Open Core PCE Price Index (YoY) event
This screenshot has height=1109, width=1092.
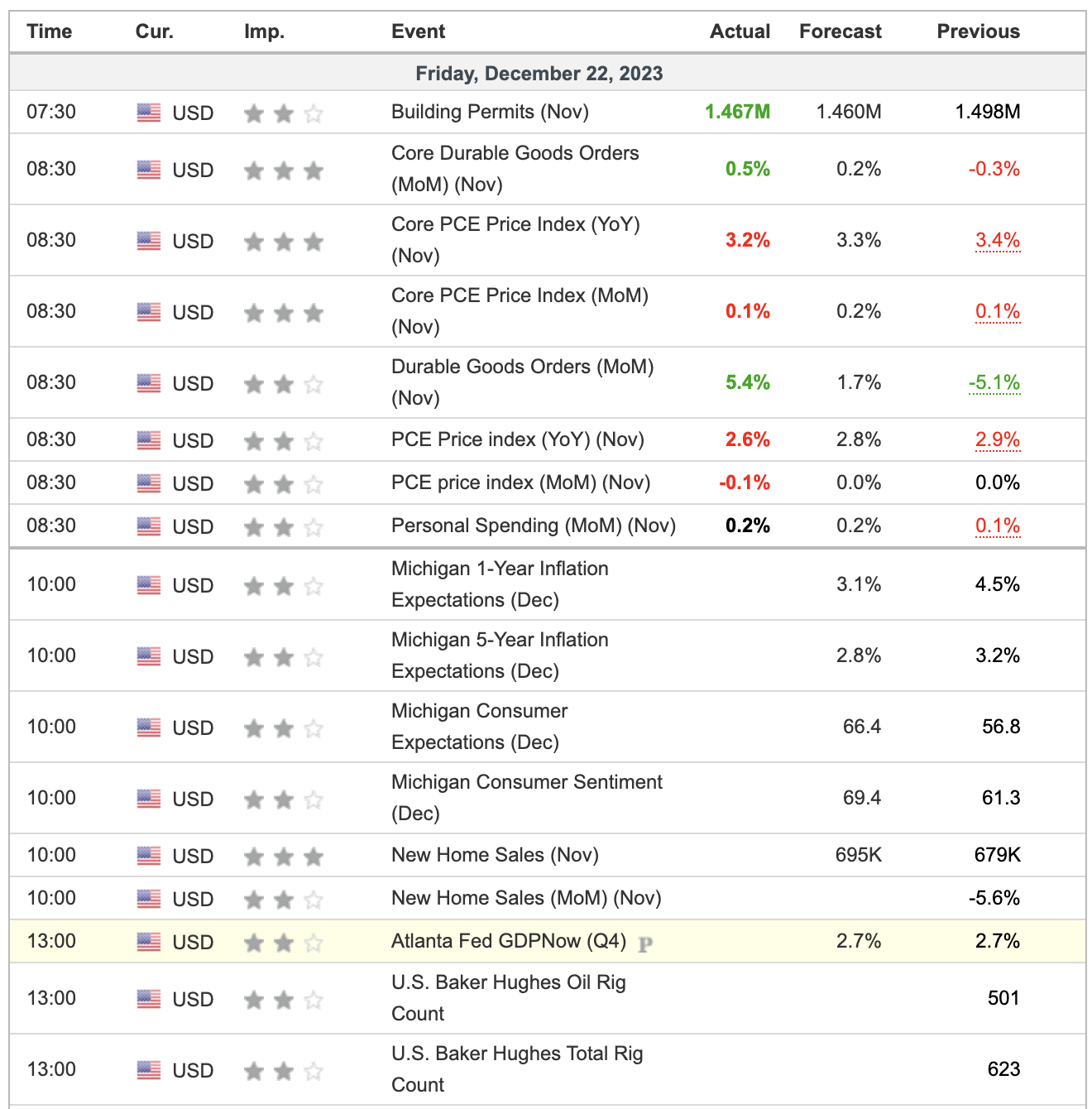tap(515, 239)
